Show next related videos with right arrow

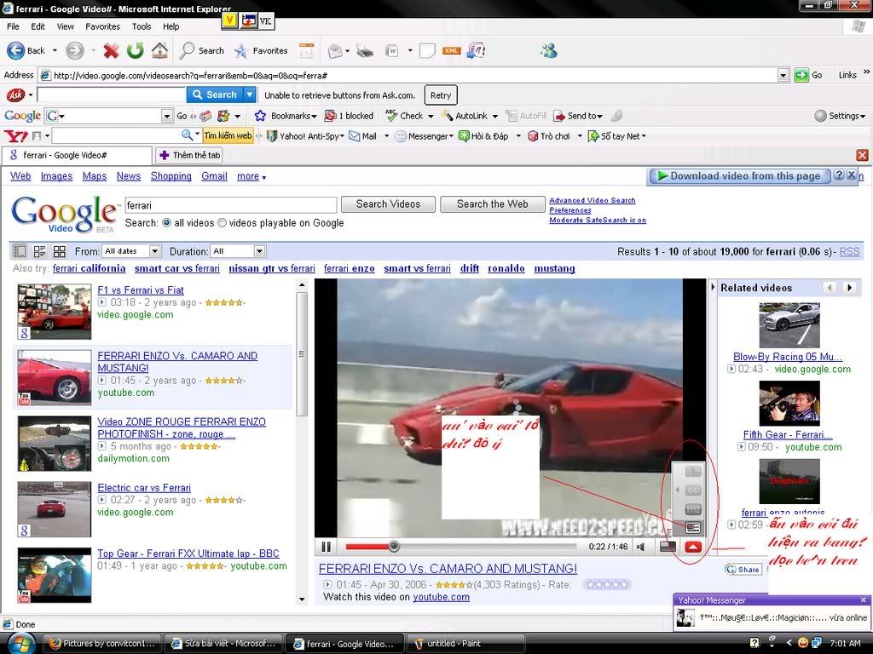[x=849, y=288]
